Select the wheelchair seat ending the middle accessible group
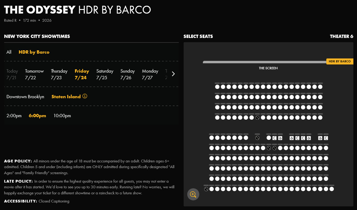 click(309, 138)
